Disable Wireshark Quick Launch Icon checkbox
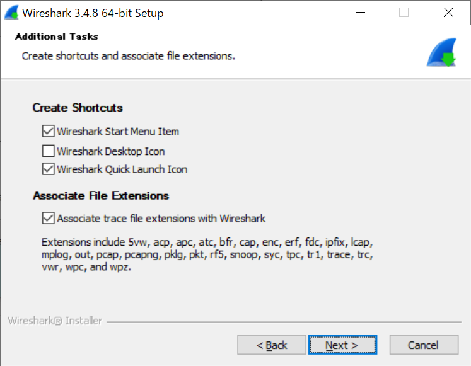This screenshot has width=471, height=366. pyautogui.click(x=48, y=169)
